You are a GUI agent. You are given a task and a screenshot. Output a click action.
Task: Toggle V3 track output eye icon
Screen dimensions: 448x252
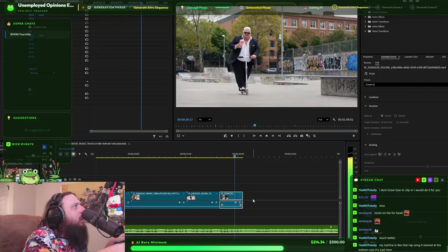click(79, 180)
